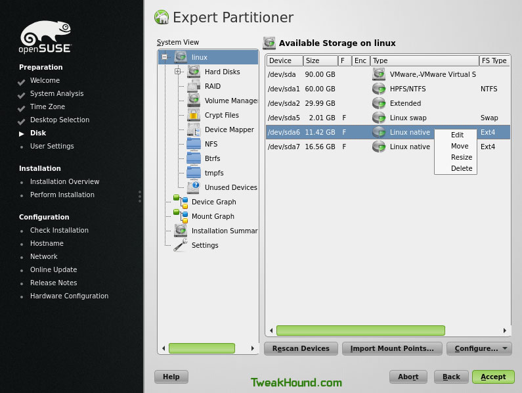Click the sidebar splitter handle dots
Image resolution: width=522 pixels, height=393 pixels.
(x=140, y=196)
